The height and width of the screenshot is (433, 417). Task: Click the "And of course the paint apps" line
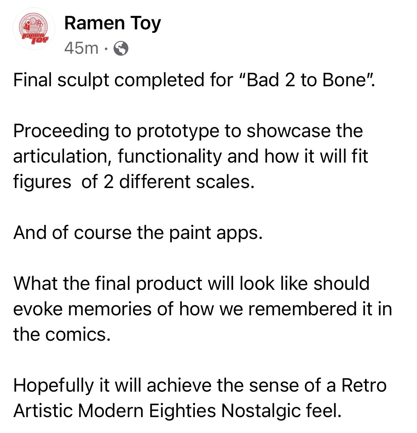[x=138, y=233]
